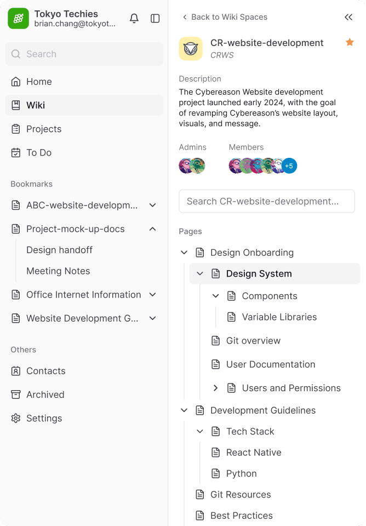Click the sidebar Search field
The width and height of the screenshot is (366, 526).
(84, 54)
